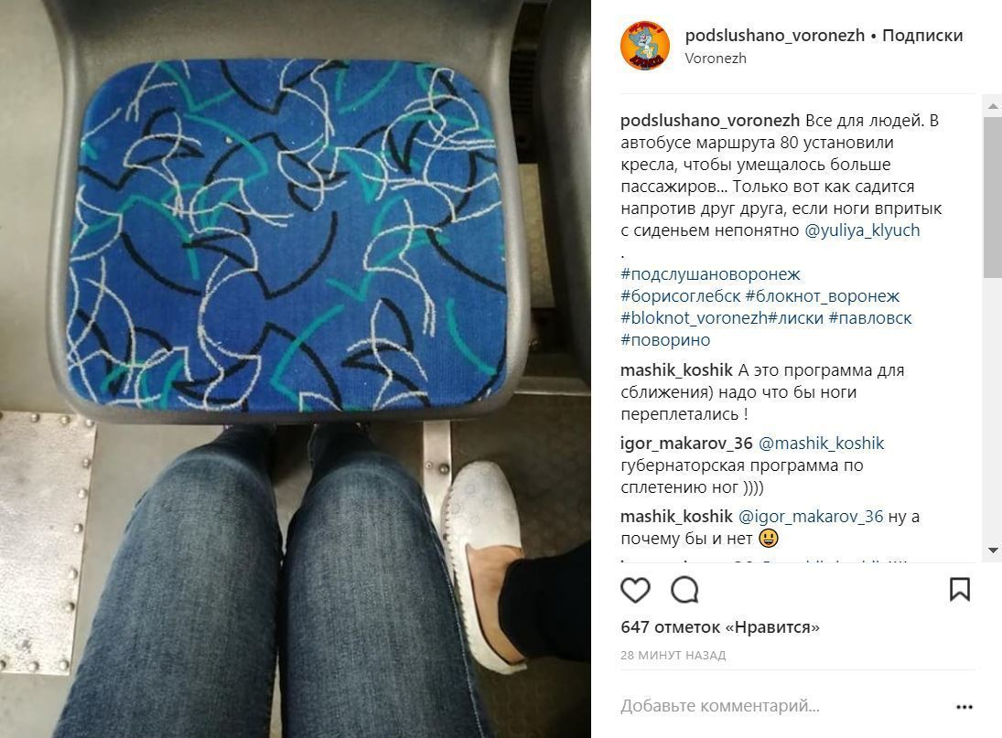Open comments via speech bubble icon

tap(684, 590)
